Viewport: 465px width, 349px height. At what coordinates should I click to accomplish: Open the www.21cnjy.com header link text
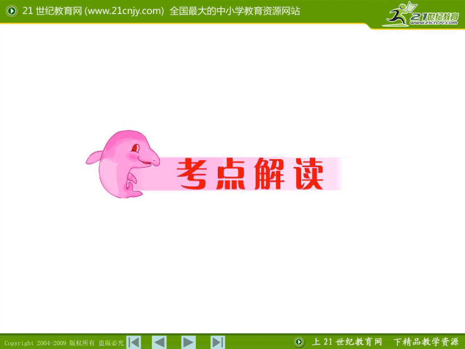pyautogui.click(x=124, y=11)
